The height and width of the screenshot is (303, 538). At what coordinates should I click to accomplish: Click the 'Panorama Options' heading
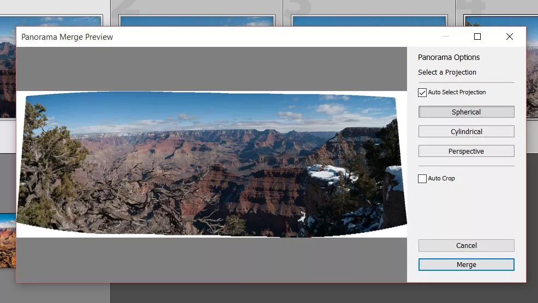pyautogui.click(x=449, y=57)
